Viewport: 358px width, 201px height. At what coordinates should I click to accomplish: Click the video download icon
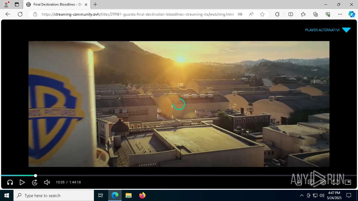(x=299, y=182)
